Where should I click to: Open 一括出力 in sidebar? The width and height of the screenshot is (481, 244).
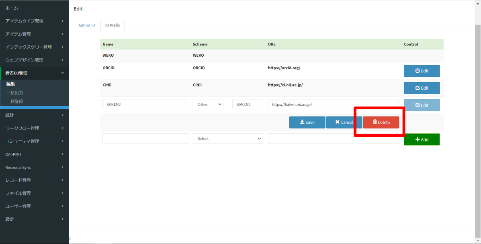click(14, 92)
